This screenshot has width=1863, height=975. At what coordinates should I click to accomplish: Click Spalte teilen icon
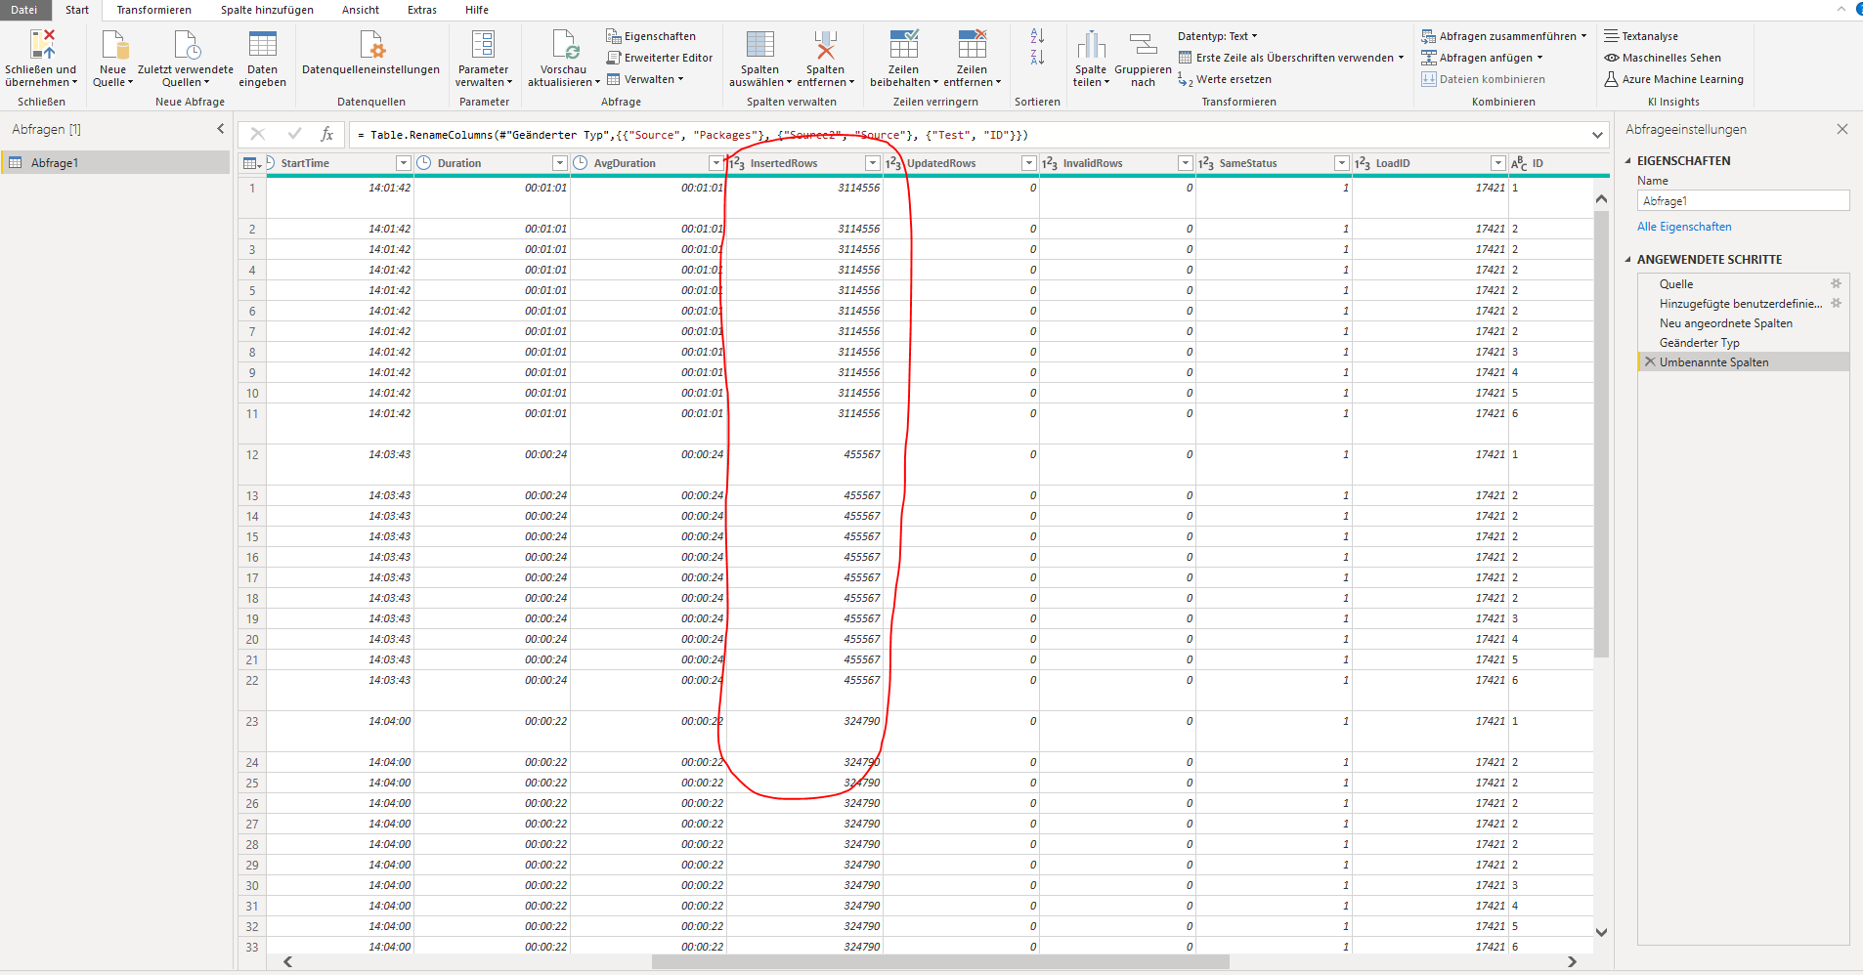tap(1091, 45)
